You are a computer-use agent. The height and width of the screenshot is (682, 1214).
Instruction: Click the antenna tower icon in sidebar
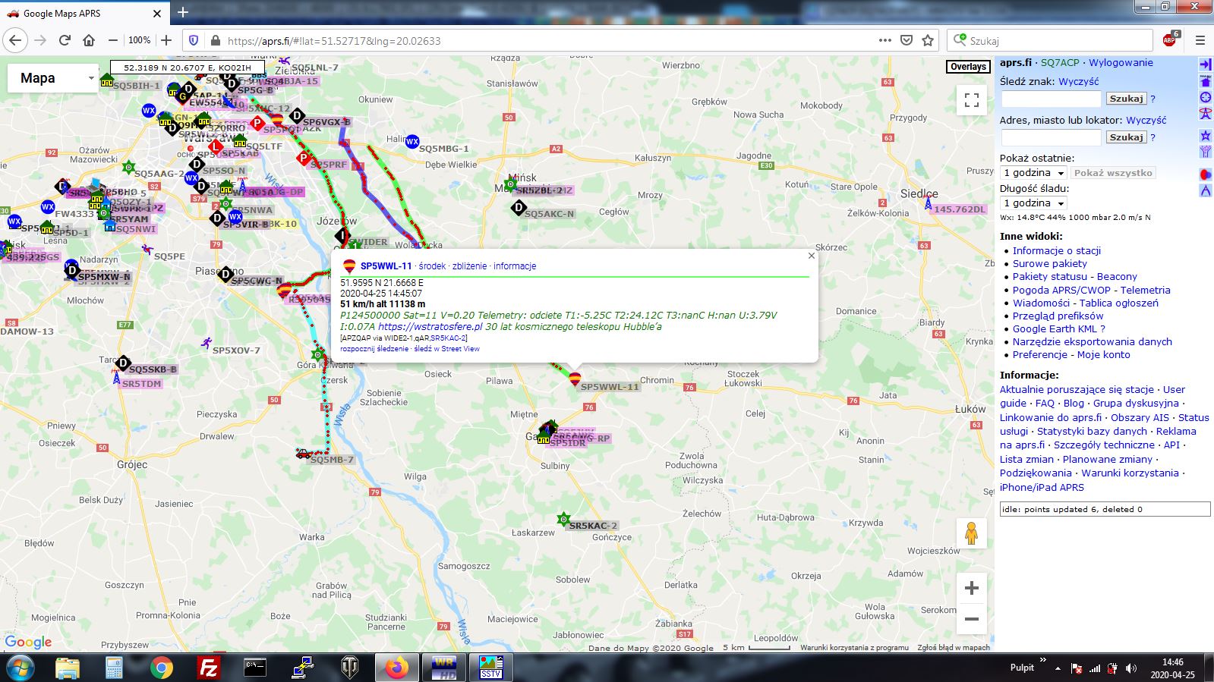[x=1205, y=114]
